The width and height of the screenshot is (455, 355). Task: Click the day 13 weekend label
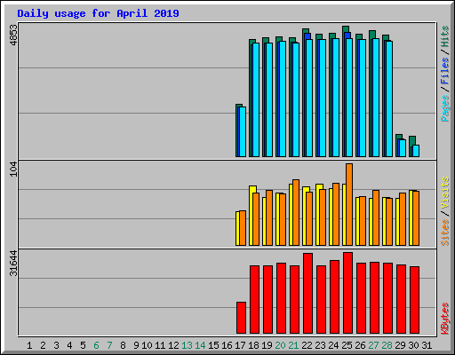[187, 345]
